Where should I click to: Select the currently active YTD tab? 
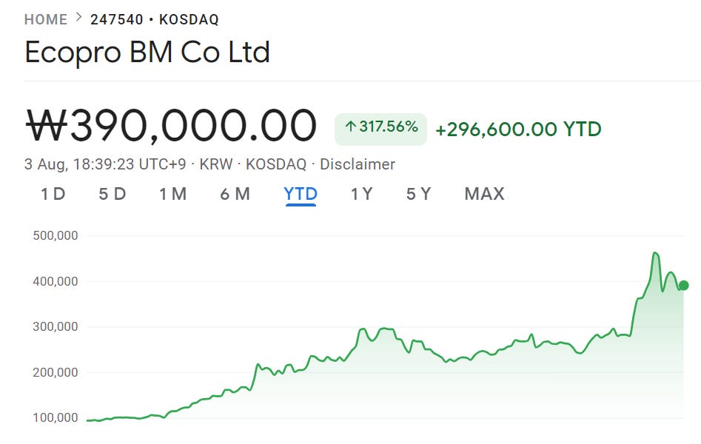299,193
